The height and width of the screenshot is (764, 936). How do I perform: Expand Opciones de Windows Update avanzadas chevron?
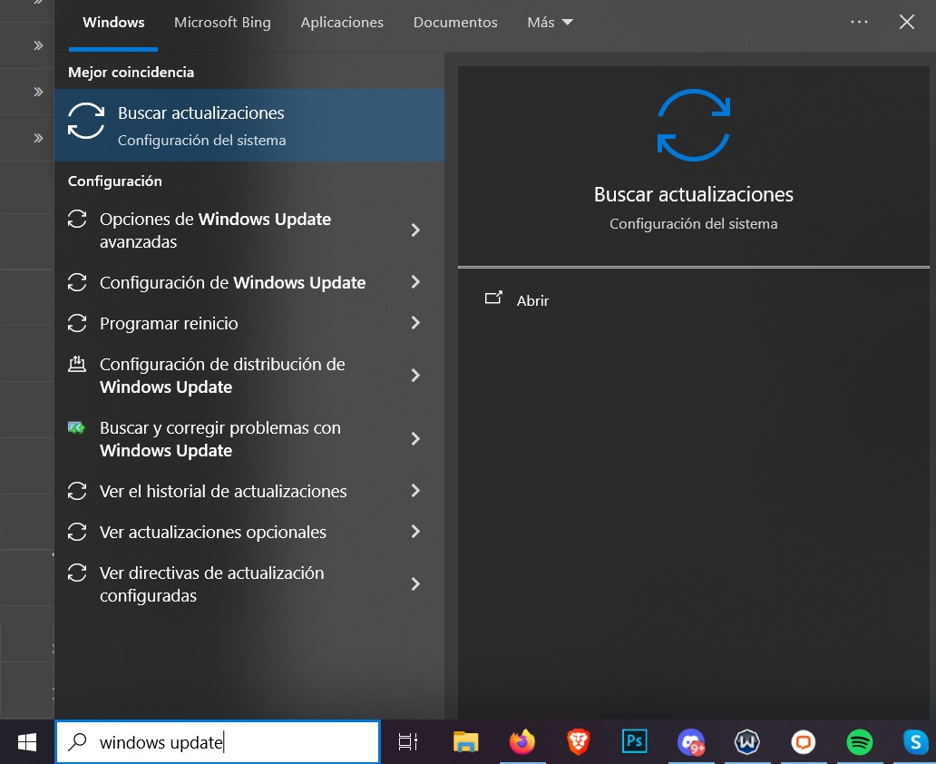pyautogui.click(x=415, y=230)
